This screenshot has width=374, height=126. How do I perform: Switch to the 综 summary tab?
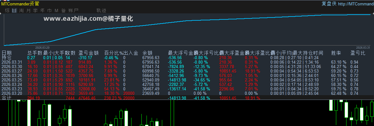[7, 10]
